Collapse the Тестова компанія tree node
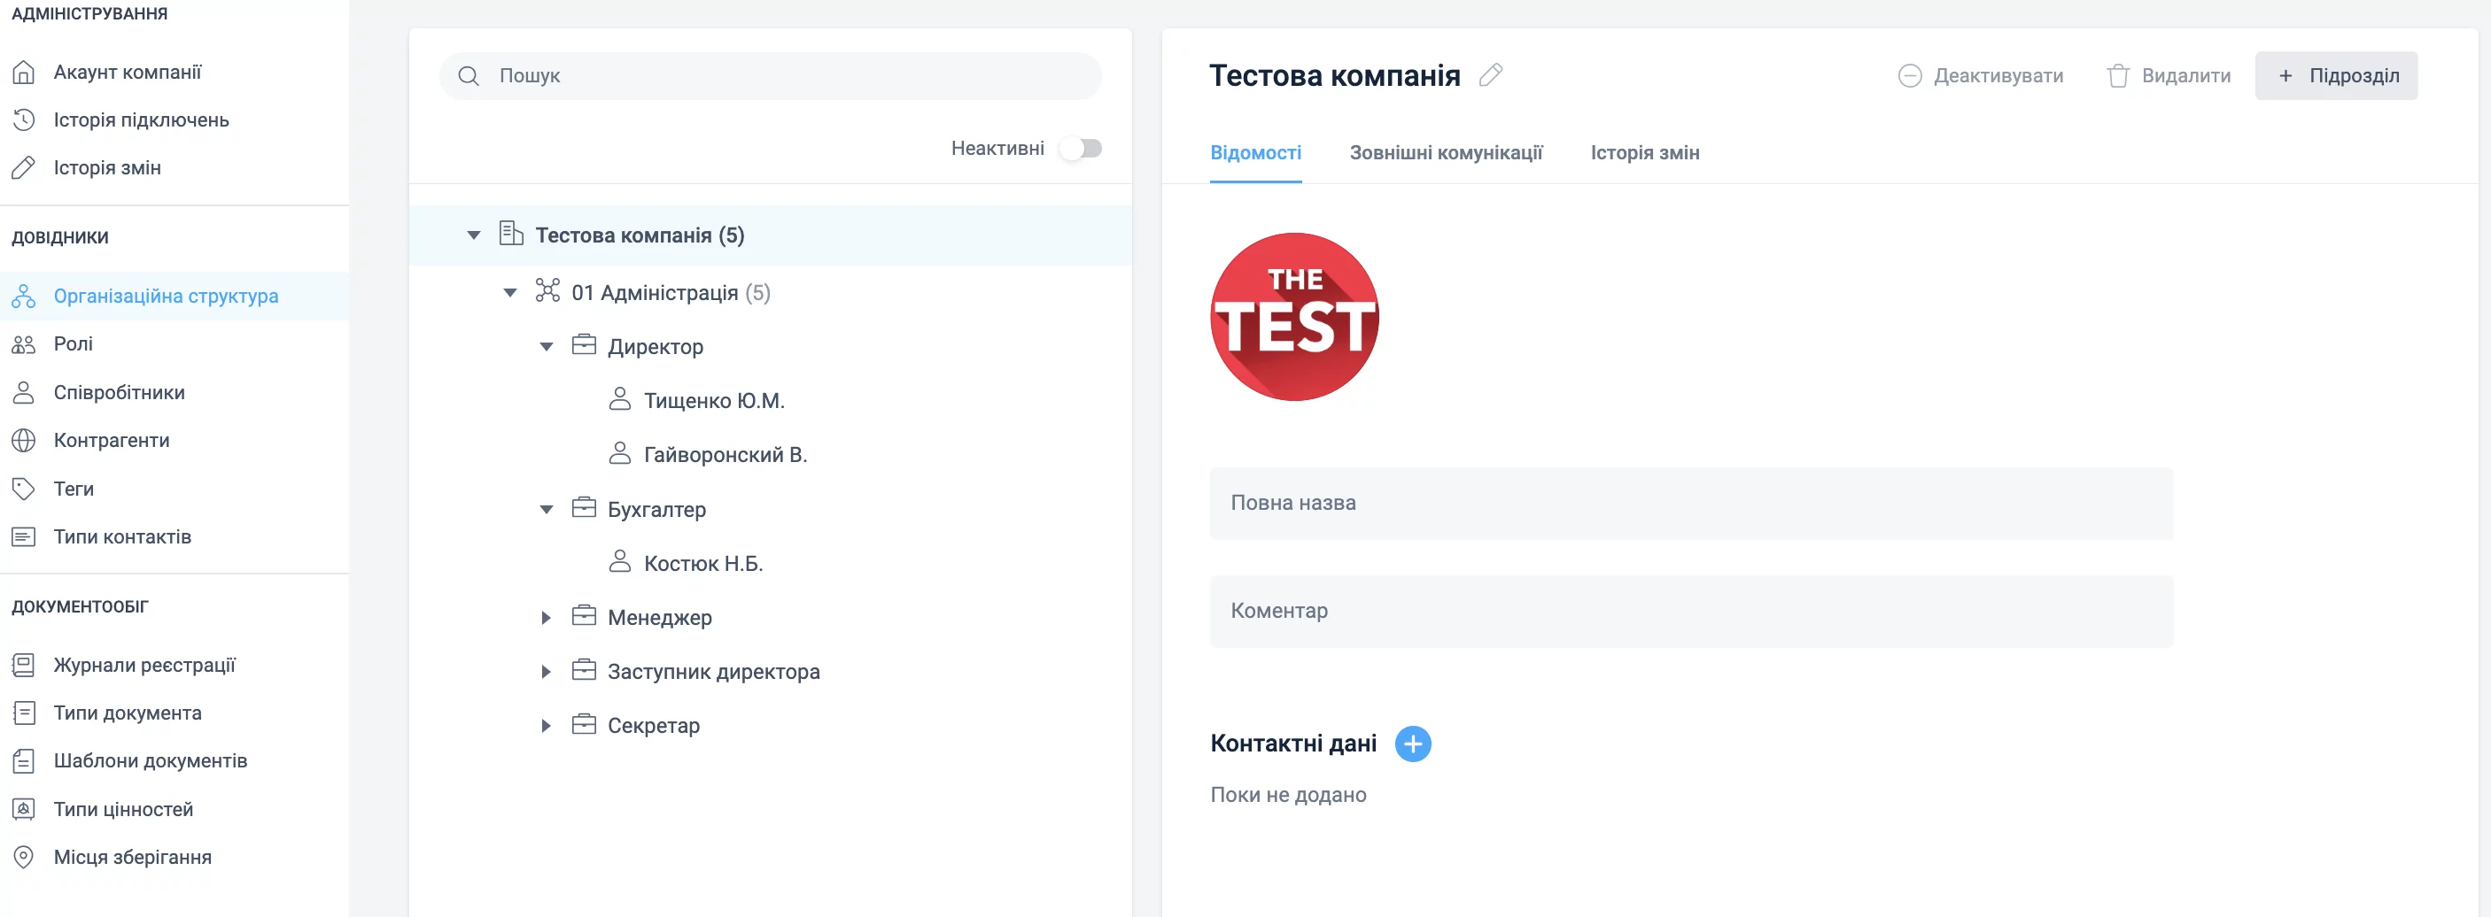2491x917 pixels. 474,235
